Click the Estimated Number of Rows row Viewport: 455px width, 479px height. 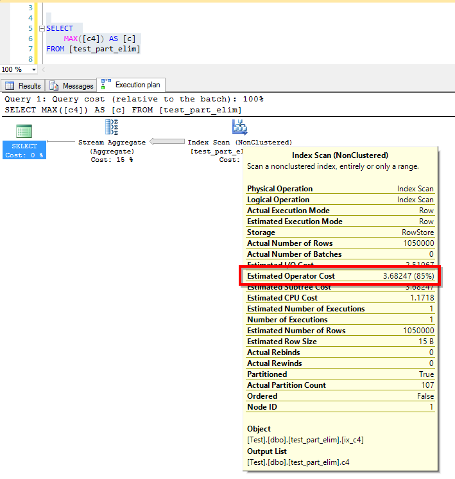(340, 331)
